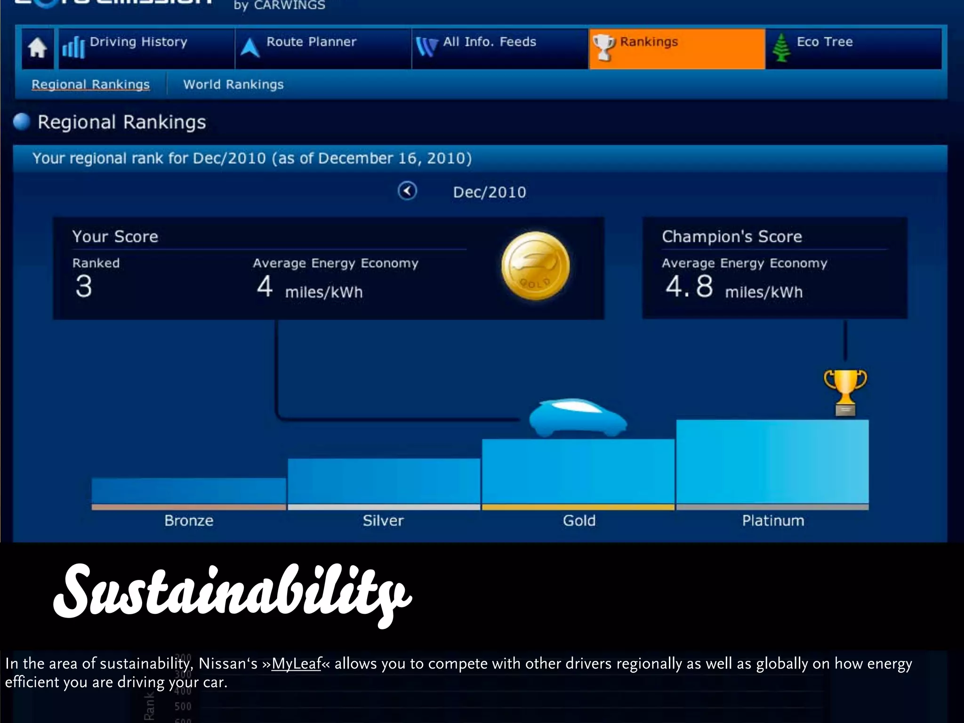The height and width of the screenshot is (723, 964).
Task: Open the Route Planner tab
Action: (323, 48)
